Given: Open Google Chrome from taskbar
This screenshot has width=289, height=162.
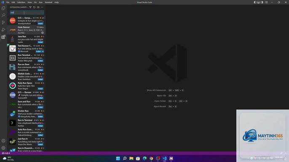Looking at the screenshot, I should (x=151, y=158).
